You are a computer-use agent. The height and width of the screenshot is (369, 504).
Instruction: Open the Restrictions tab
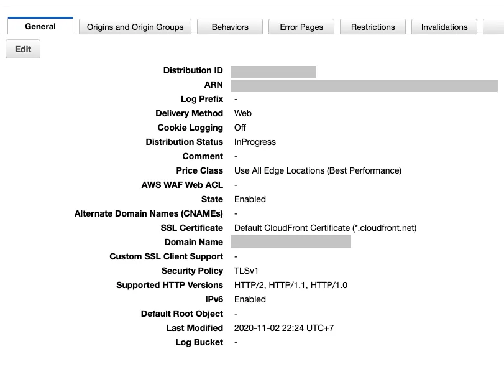coord(373,27)
